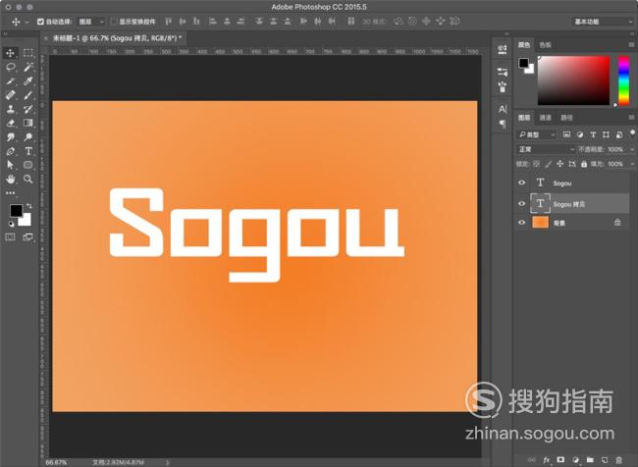
Task: Open the Auto-Select layer/group dropdown
Action: (91, 22)
